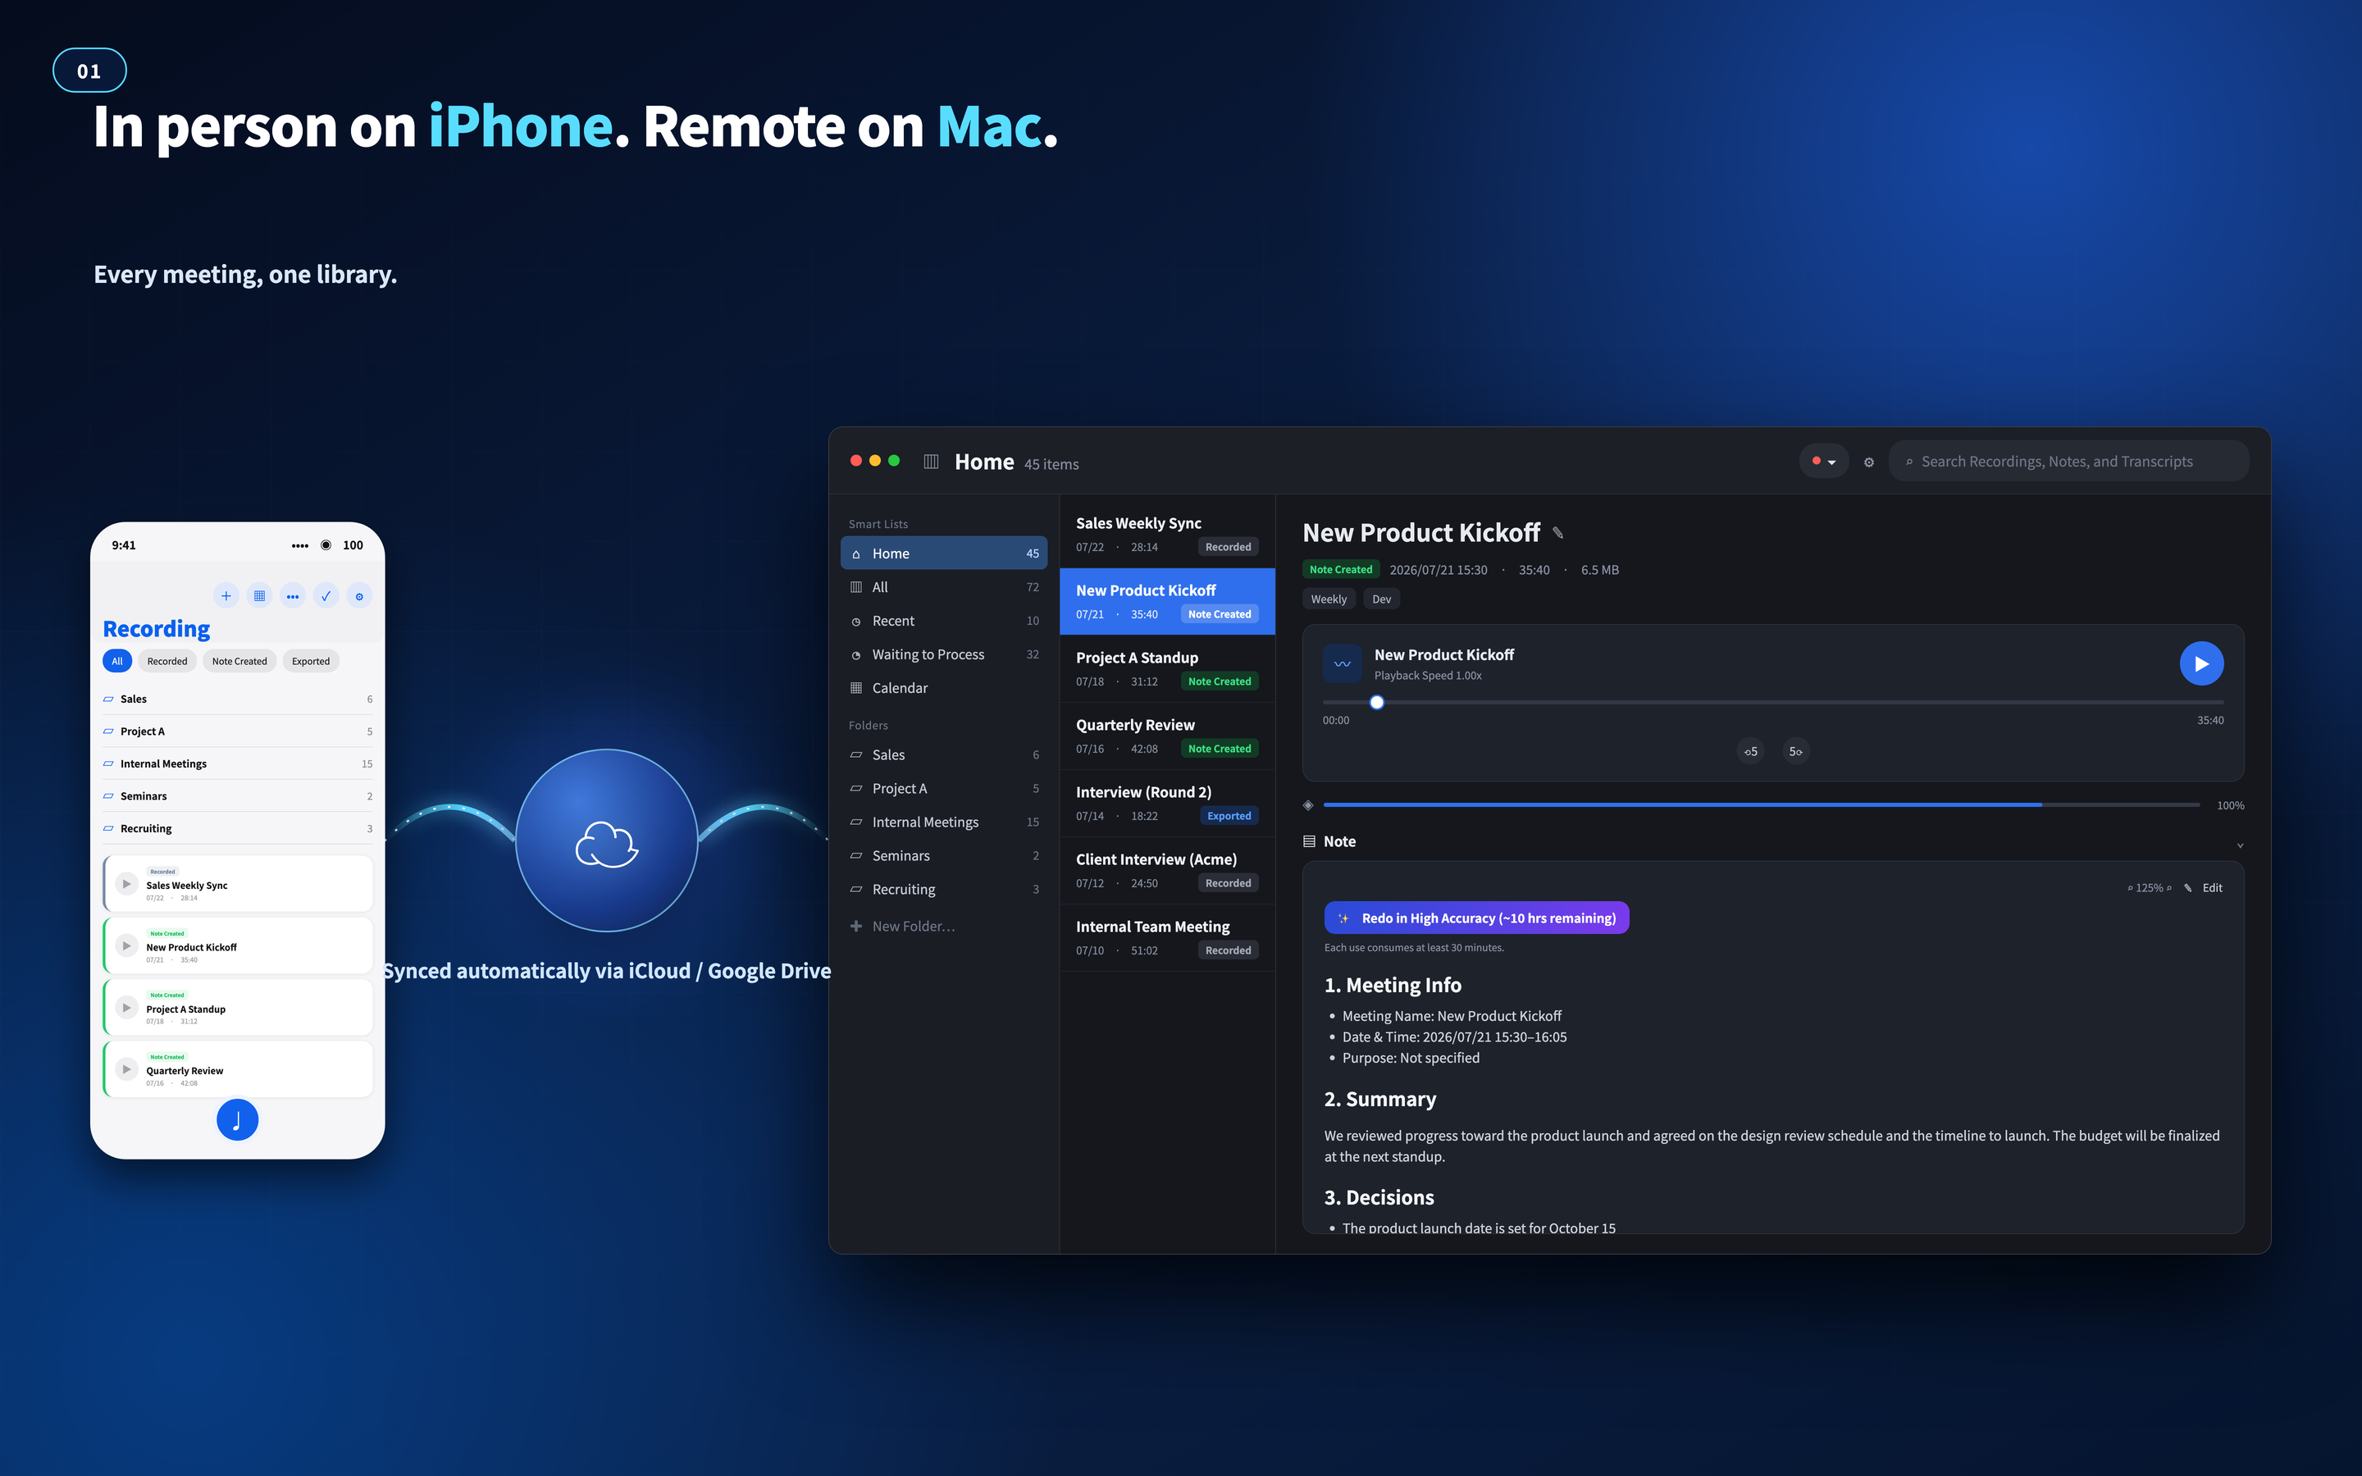Click the waveform icon in the player card
2362x1476 pixels.
[1343, 664]
